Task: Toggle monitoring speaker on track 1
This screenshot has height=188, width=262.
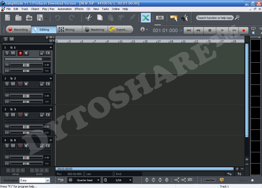Action: 26,53
